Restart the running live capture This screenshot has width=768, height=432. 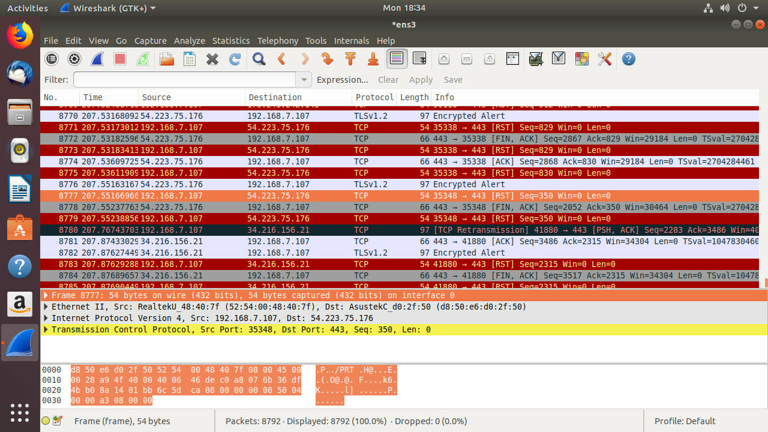tap(143, 59)
